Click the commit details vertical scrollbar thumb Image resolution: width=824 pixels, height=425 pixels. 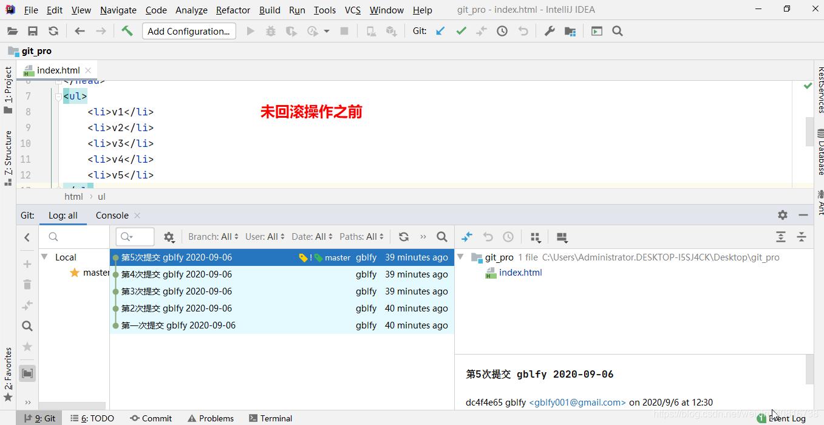click(x=809, y=370)
